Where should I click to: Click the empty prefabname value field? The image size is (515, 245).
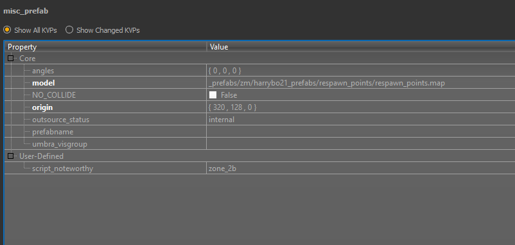point(361,132)
